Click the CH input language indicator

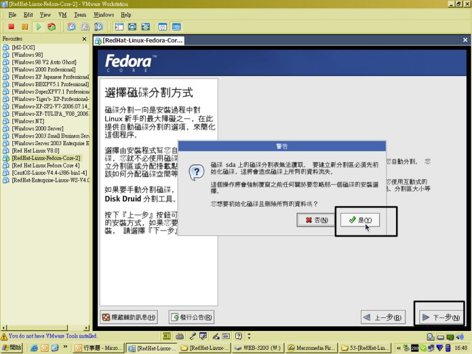167,336
